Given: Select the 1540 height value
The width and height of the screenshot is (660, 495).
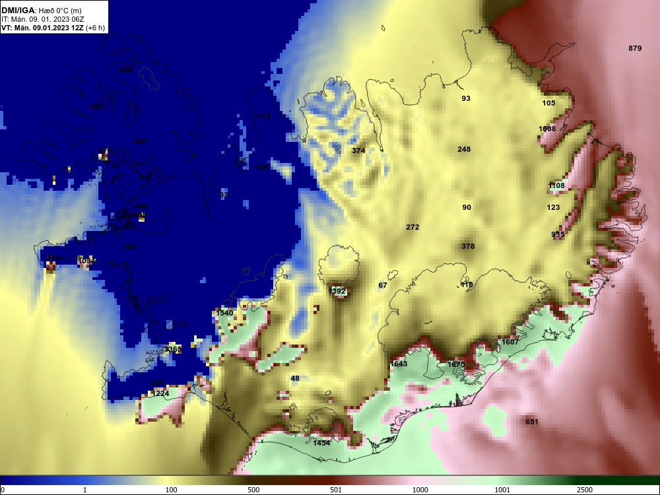Looking at the screenshot, I should (x=224, y=313).
